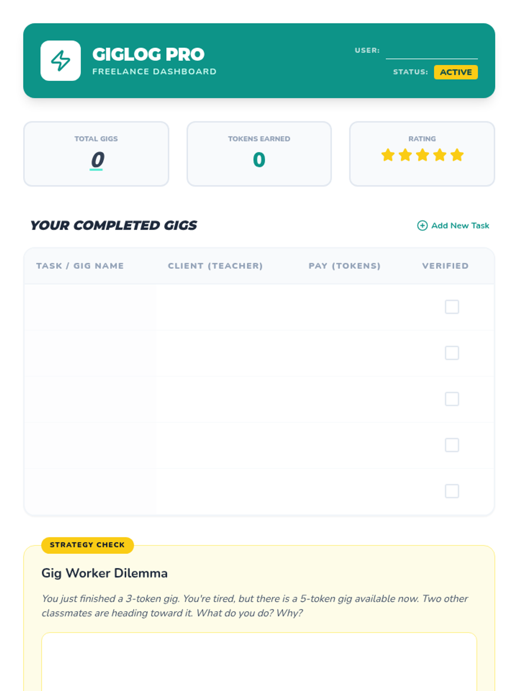The height and width of the screenshot is (691, 518).
Task: Click the lightning bolt GigLog logo
Action: click(60, 60)
